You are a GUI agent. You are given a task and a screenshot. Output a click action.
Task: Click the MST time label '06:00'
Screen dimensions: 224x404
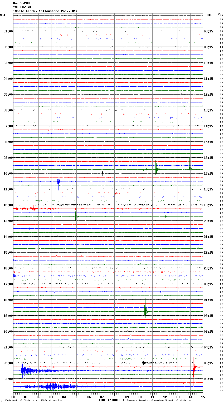(8, 110)
